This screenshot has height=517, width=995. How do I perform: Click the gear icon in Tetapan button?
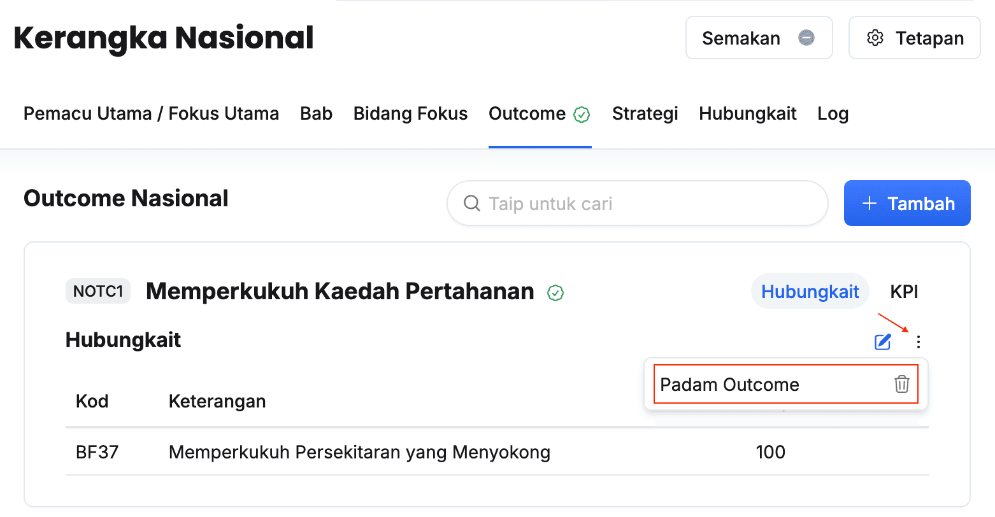pos(875,38)
